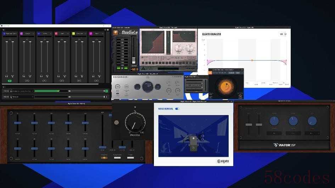Click the first preset button in doubler toolbar

click(x=231, y=73)
